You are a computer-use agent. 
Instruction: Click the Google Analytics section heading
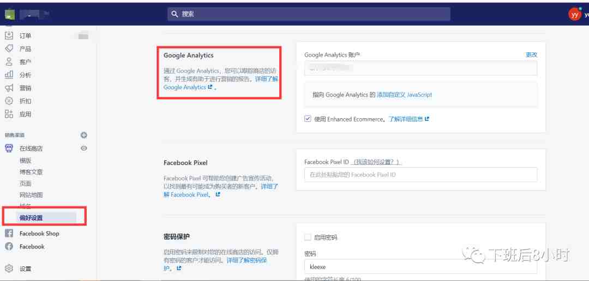point(188,55)
